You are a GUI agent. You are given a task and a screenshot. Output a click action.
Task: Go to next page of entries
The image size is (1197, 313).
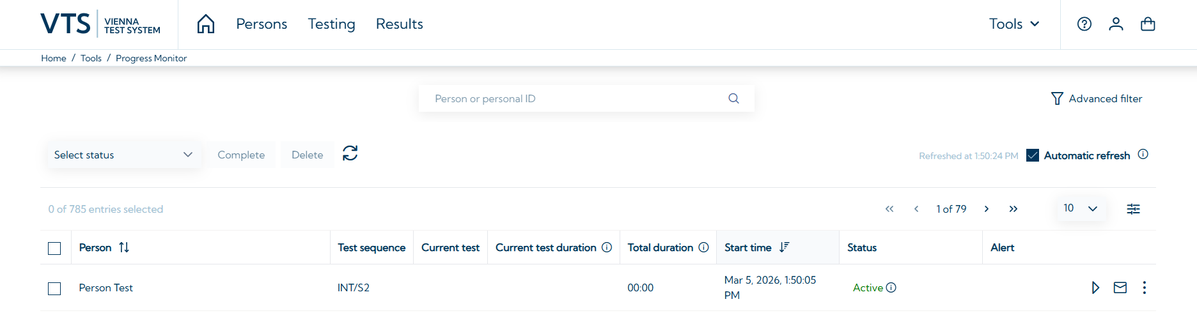(x=987, y=209)
